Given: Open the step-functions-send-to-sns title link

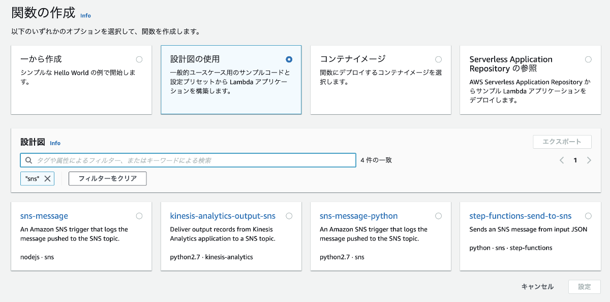Looking at the screenshot, I should click(x=521, y=216).
